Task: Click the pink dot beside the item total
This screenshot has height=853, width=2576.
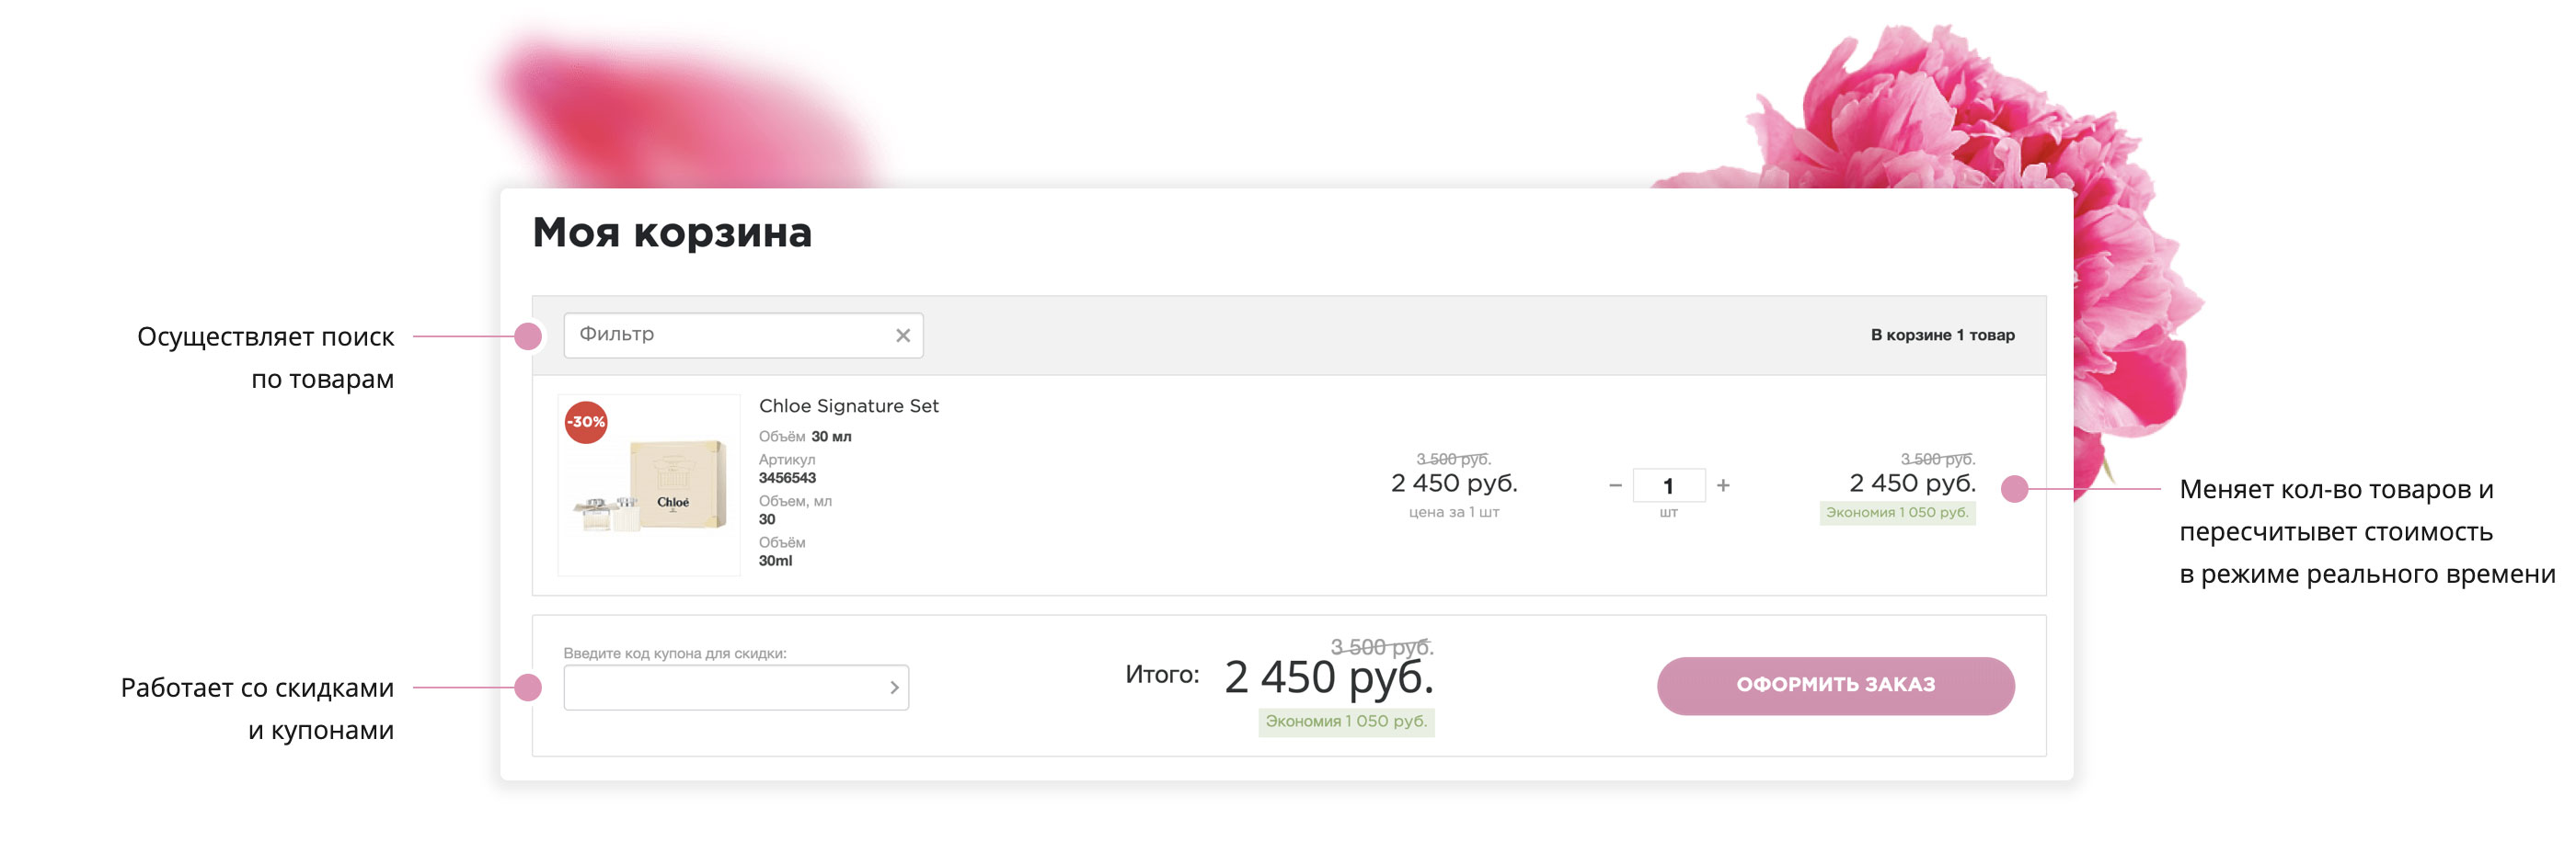Action: pyautogui.click(x=2014, y=488)
